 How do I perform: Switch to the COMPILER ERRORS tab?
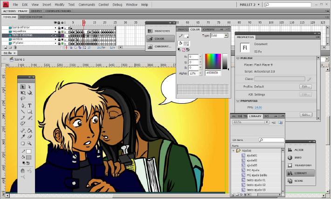[x=58, y=11]
